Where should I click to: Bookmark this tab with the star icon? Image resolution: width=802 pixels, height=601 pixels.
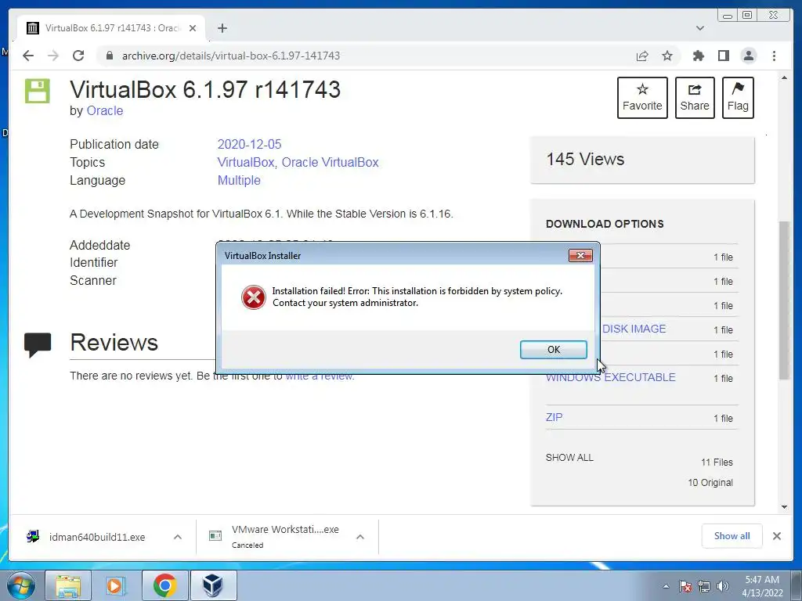[x=667, y=56]
